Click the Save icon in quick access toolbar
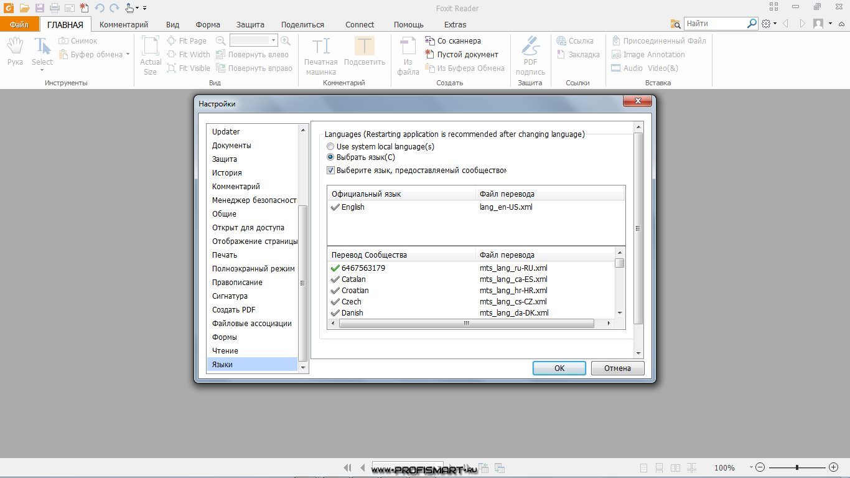 (x=40, y=8)
